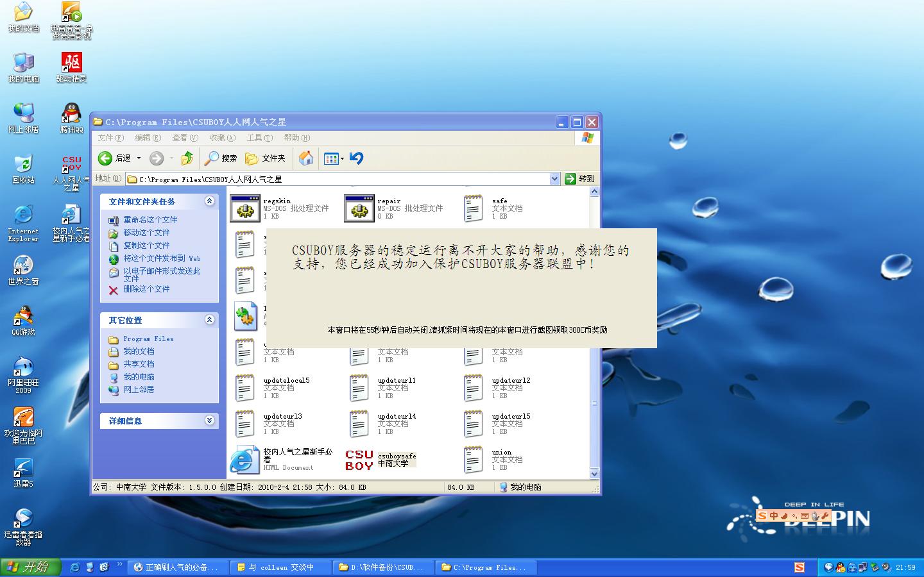Image resolution: width=924 pixels, height=577 pixels.
Task: Select the updateurl4 text file icon
Action: [x=359, y=424]
